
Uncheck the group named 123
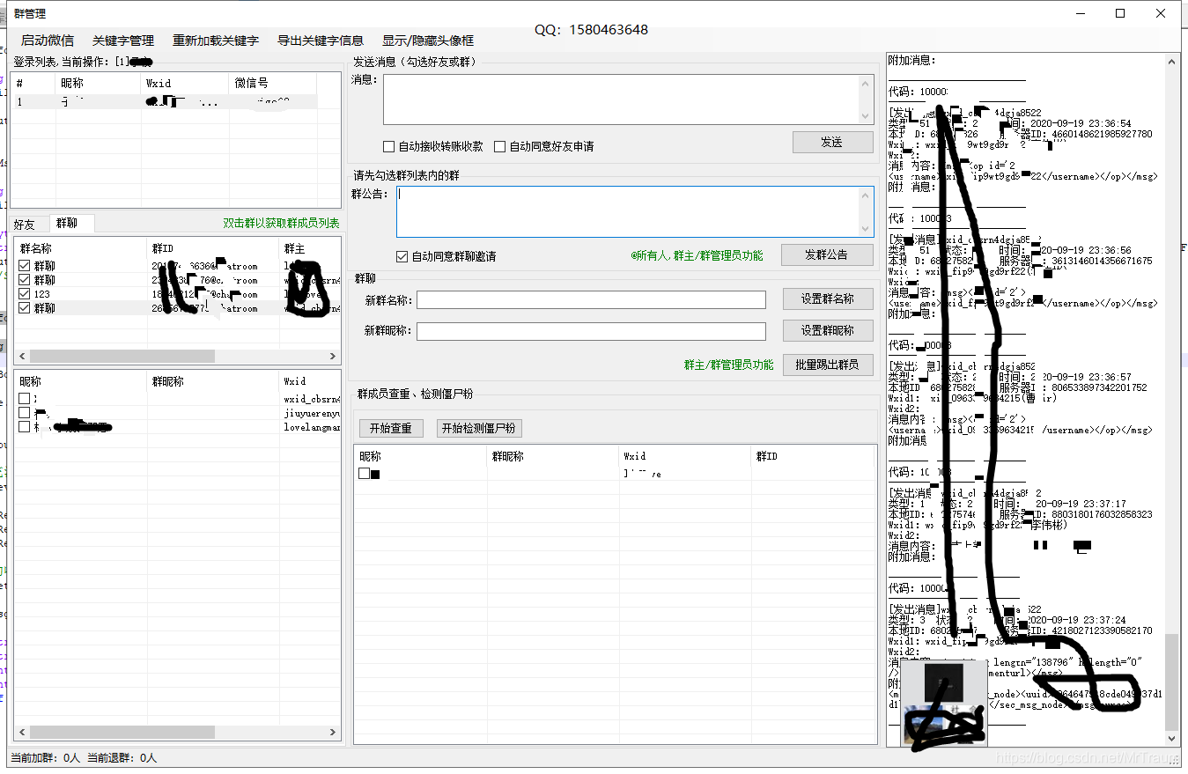tap(24, 294)
